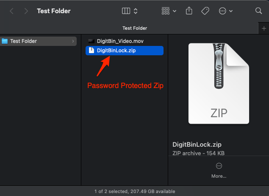Expand the Test Folder chevron in column
This screenshot has width=269, height=196.
(x=74, y=41)
